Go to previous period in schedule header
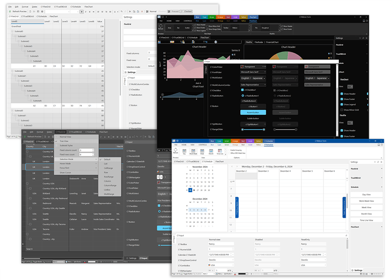392x280 pixels. point(231,166)
